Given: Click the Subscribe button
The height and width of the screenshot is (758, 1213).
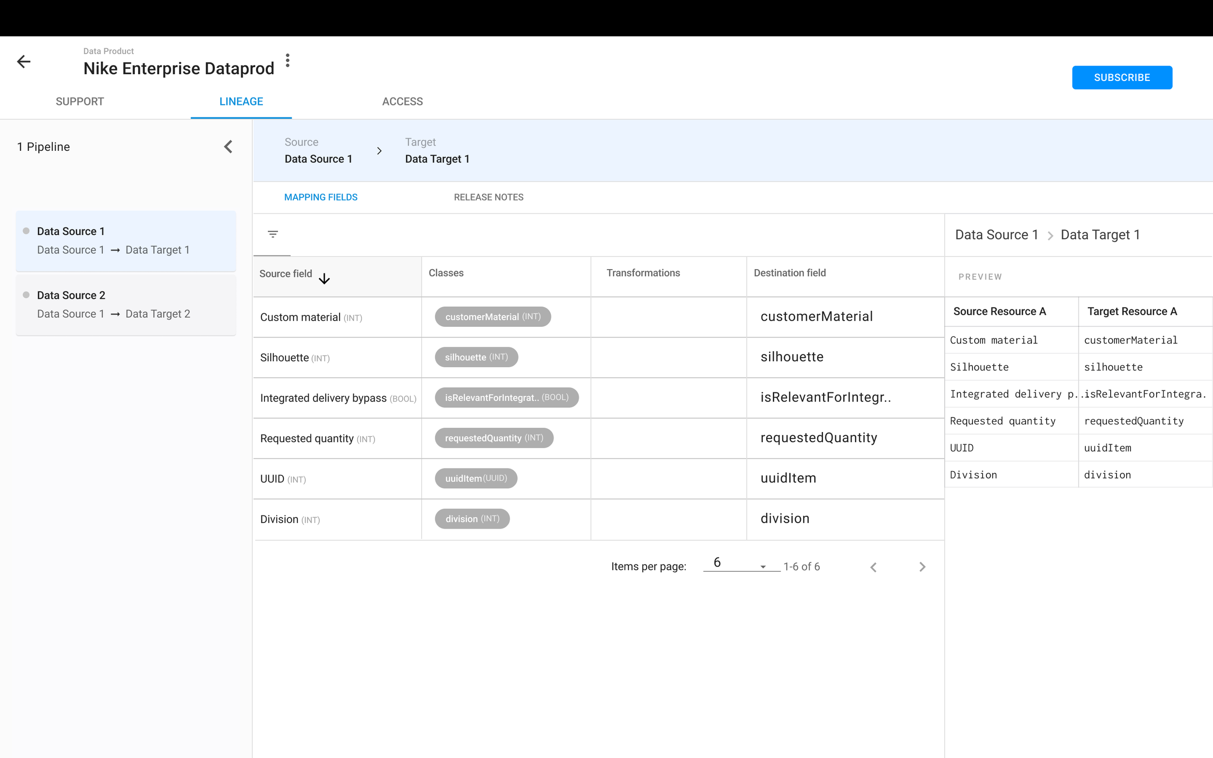Looking at the screenshot, I should [1122, 77].
